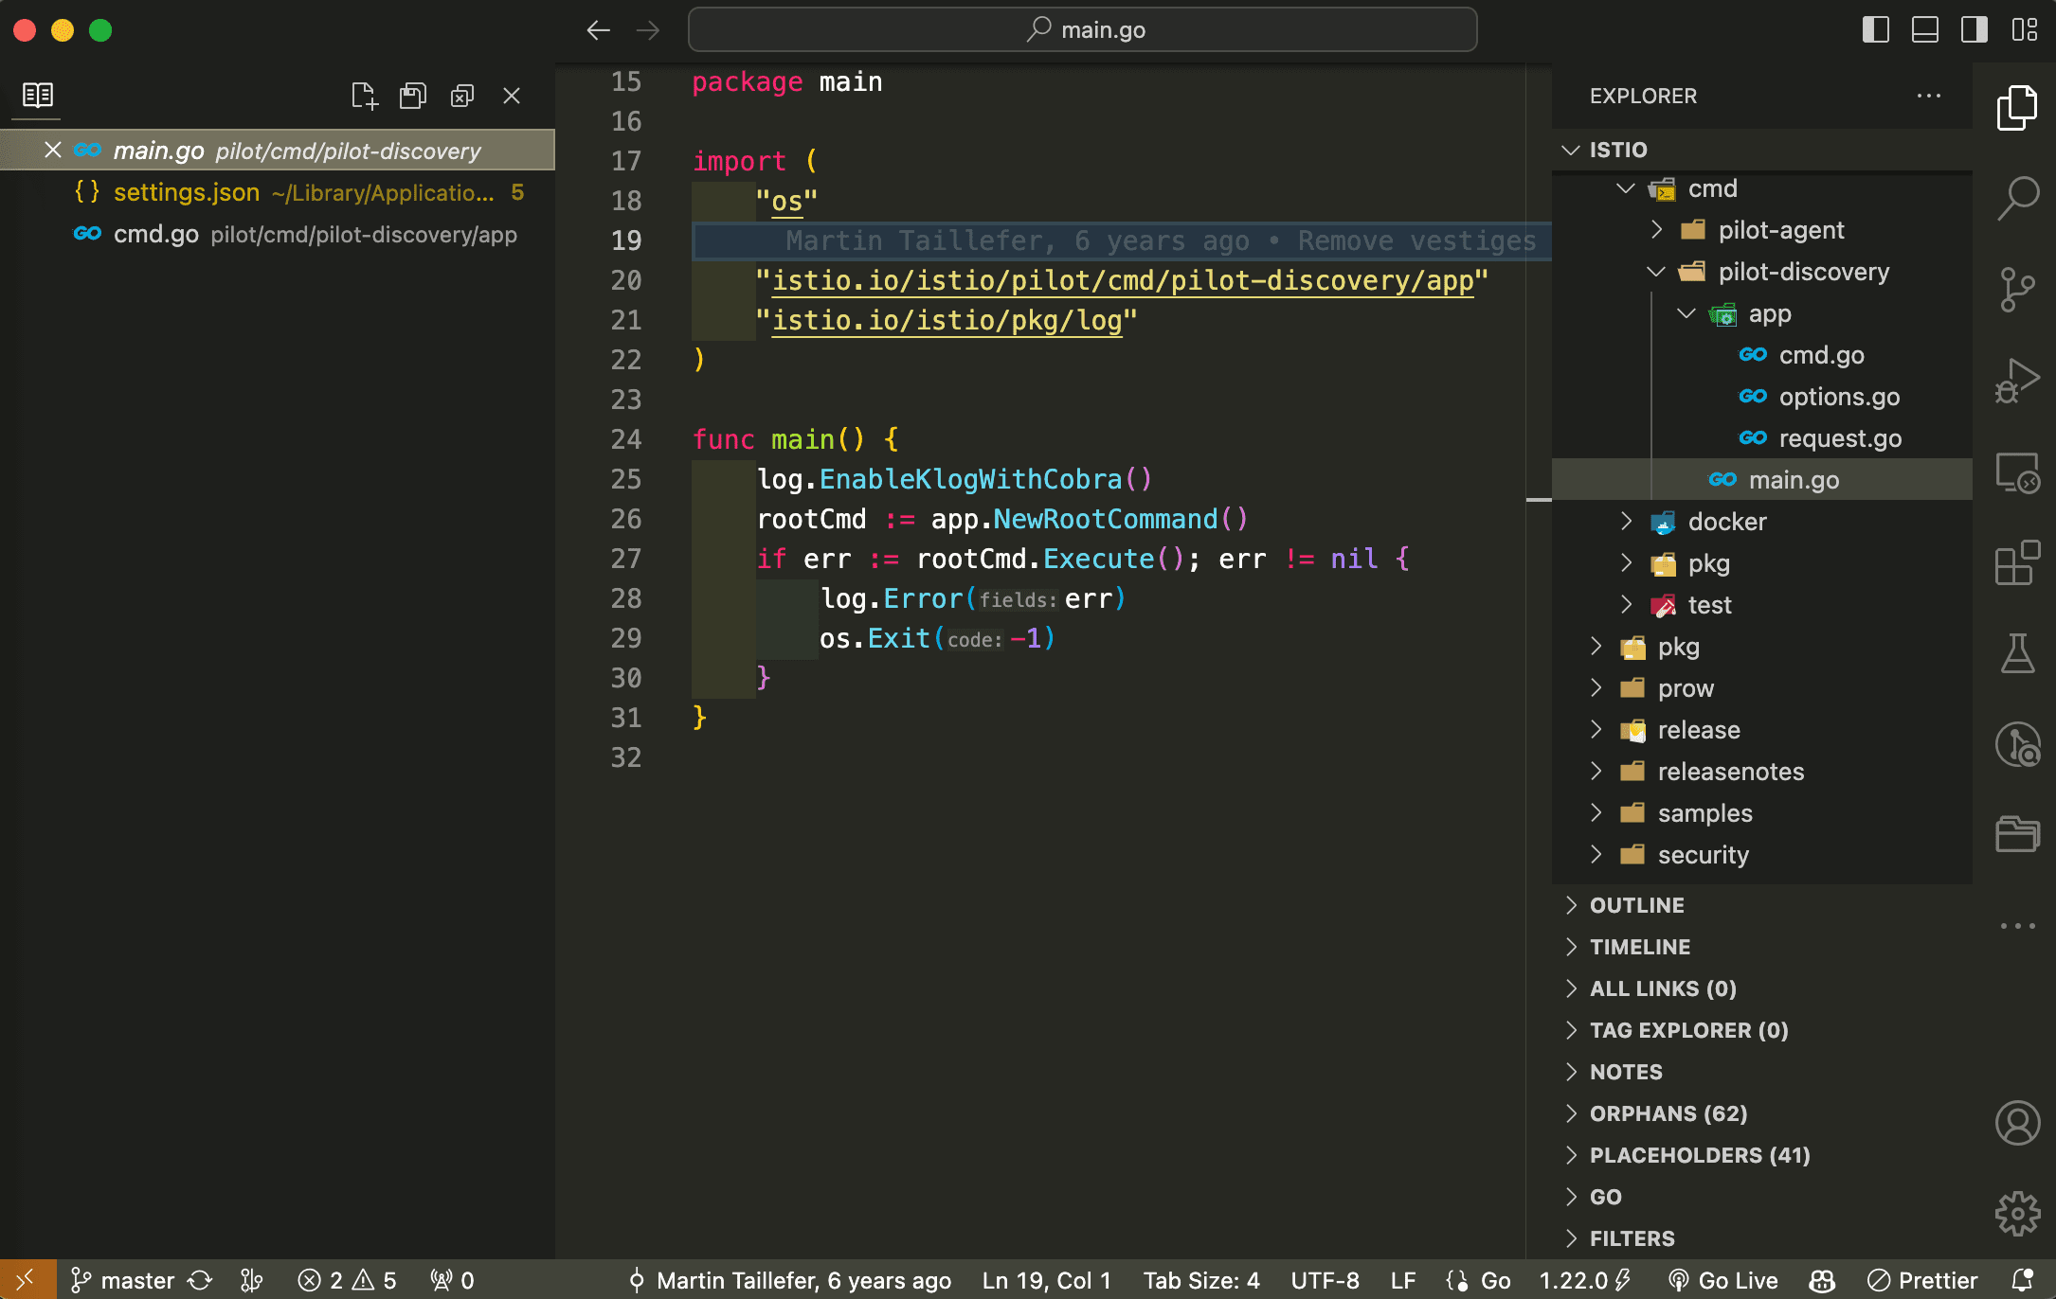Toggle primary side bar layout button
The width and height of the screenshot is (2056, 1299).
[1875, 29]
